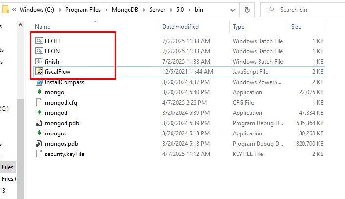This screenshot has height=199, width=345.
Task: Select the mongo application leaf icon
Action: 40,92
